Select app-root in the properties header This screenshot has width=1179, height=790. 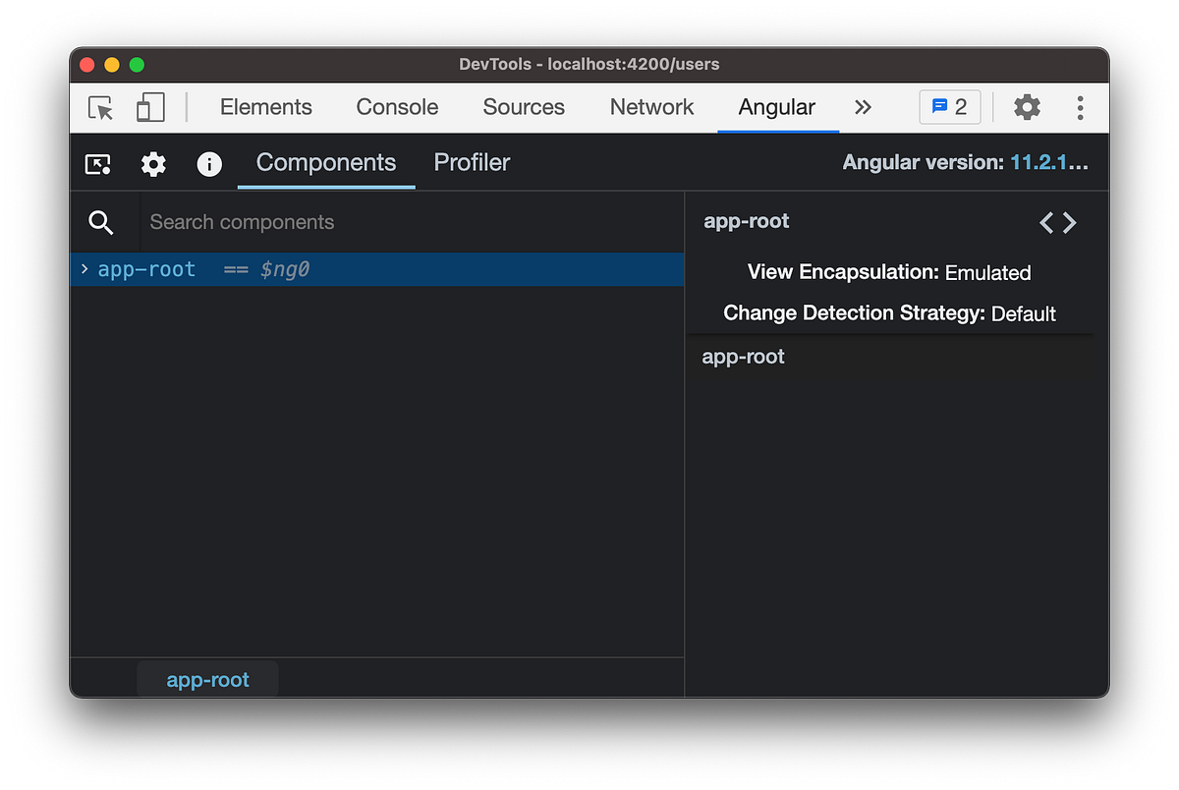click(746, 221)
